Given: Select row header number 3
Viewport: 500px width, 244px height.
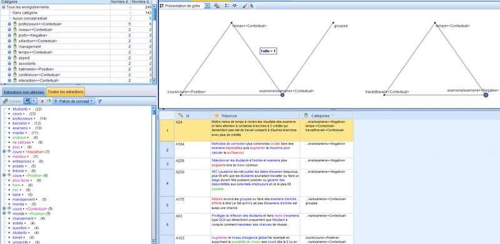Looking at the screenshot, I should (167, 163).
